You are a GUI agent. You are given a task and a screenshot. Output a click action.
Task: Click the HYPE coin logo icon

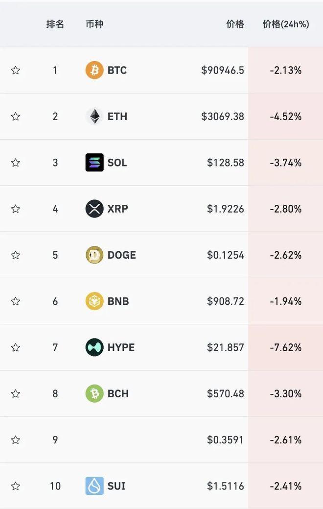click(x=94, y=347)
